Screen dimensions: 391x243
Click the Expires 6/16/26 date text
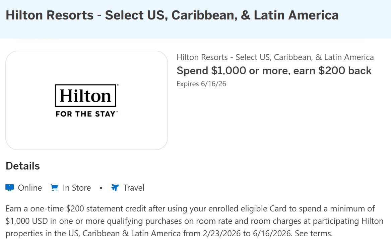pos(201,84)
